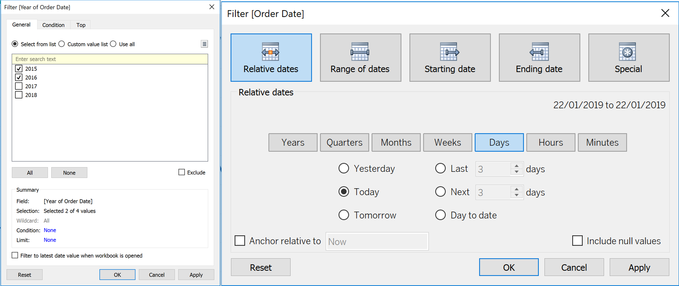Select Special filter type
The height and width of the screenshot is (286, 679).
click(629, 58)
